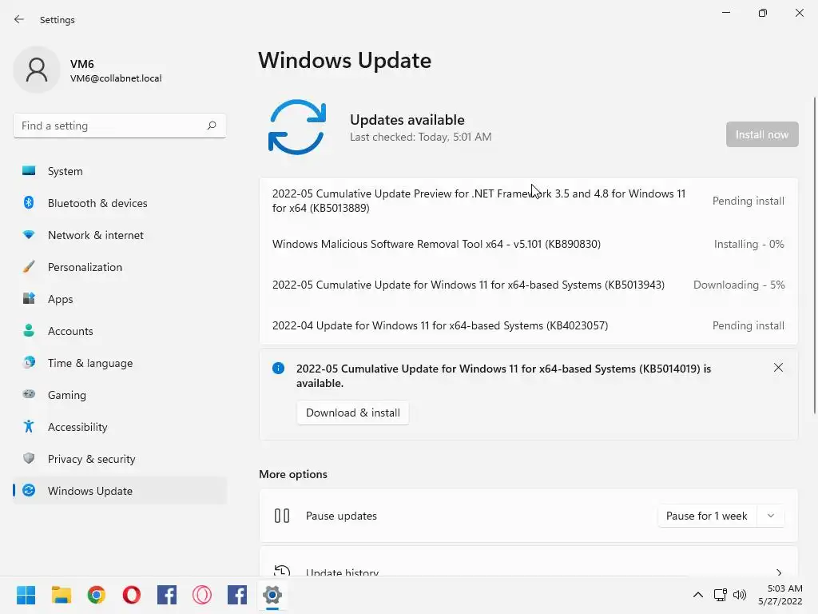Click the Downloading - 5% status
The height and width of the screenshot is (614, 818).
(739, 285)
